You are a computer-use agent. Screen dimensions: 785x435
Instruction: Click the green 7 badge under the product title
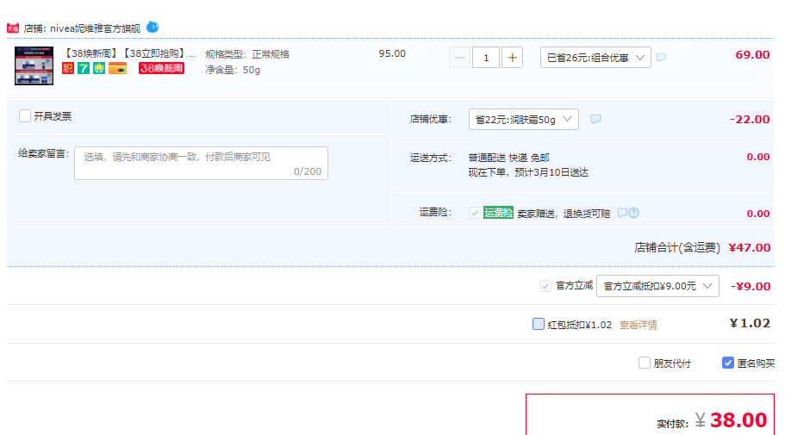coord(84,68)
